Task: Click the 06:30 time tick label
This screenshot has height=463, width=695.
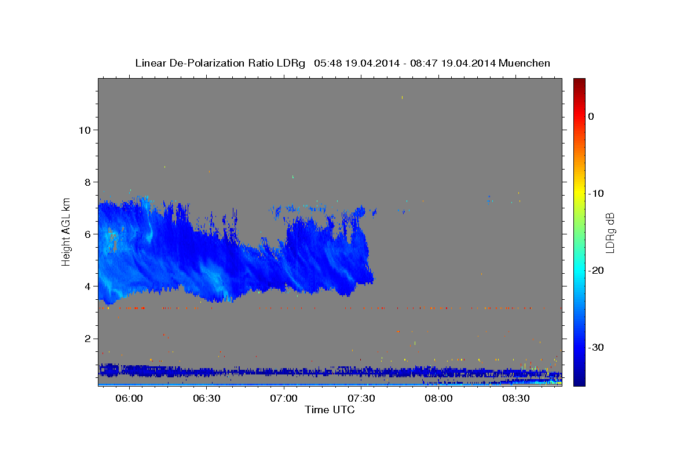Action: tap(207, 399)
